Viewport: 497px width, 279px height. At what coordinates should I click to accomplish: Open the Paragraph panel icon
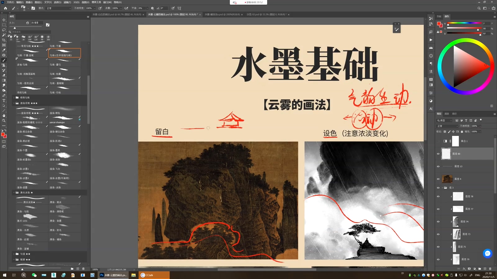tap(431, 64)
